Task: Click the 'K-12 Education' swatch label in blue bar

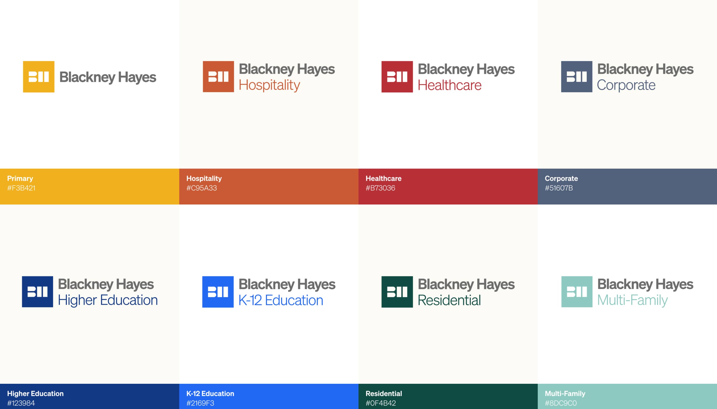Action: (x=210, y=394)
